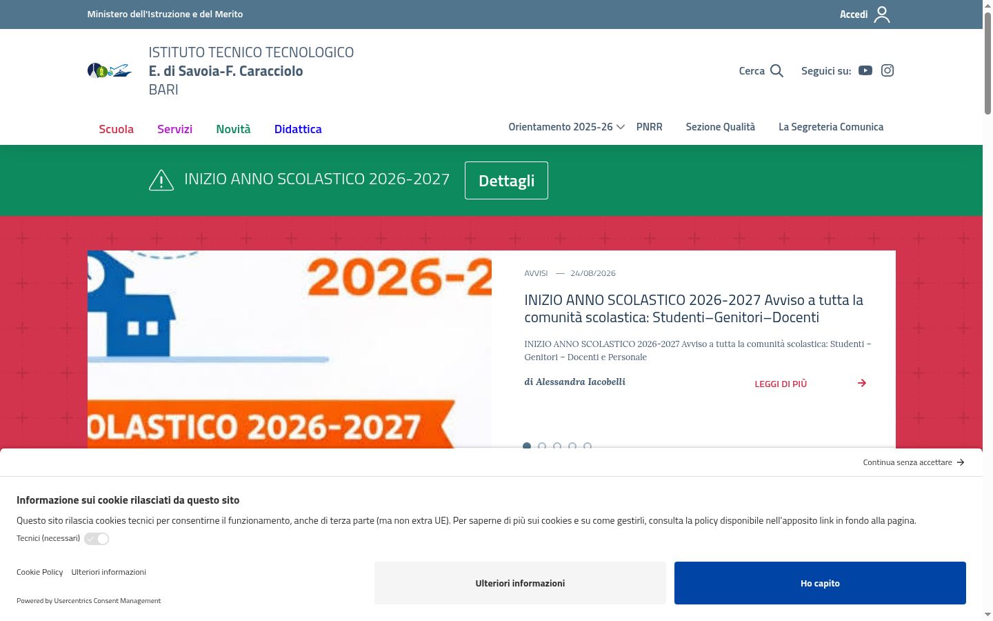Click the Ulteriori informazioni grey button
The width and height of the screenshot is (993, 621).
520,583
